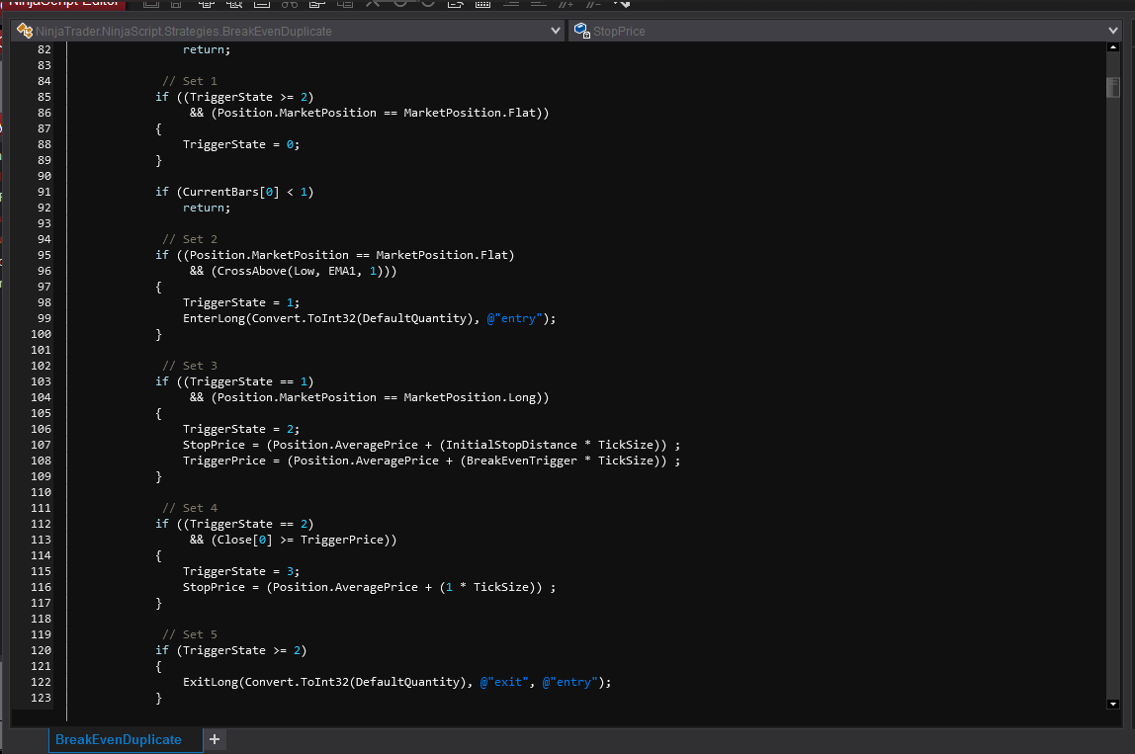Click 'TriggerState = 0;' on line 88

point(241,144)
